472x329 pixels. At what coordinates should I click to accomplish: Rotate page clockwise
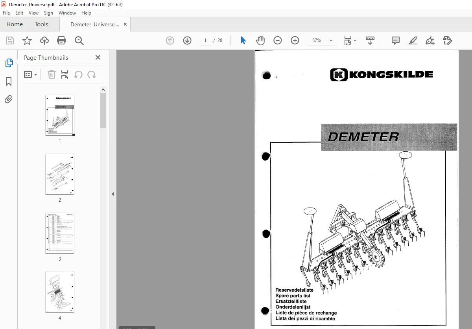(92, 74)
